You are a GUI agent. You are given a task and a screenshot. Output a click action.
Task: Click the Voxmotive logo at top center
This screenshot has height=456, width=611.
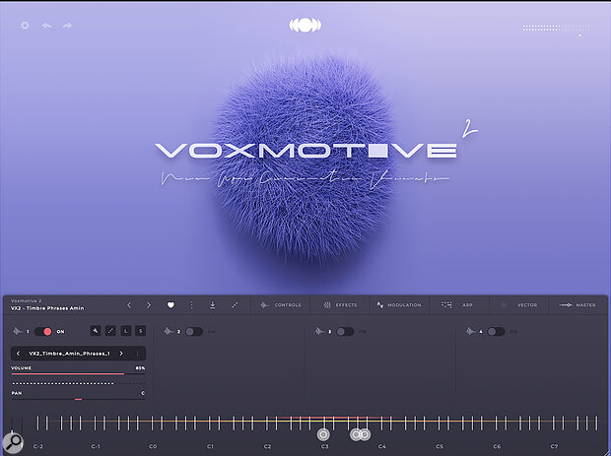point(305,26)
